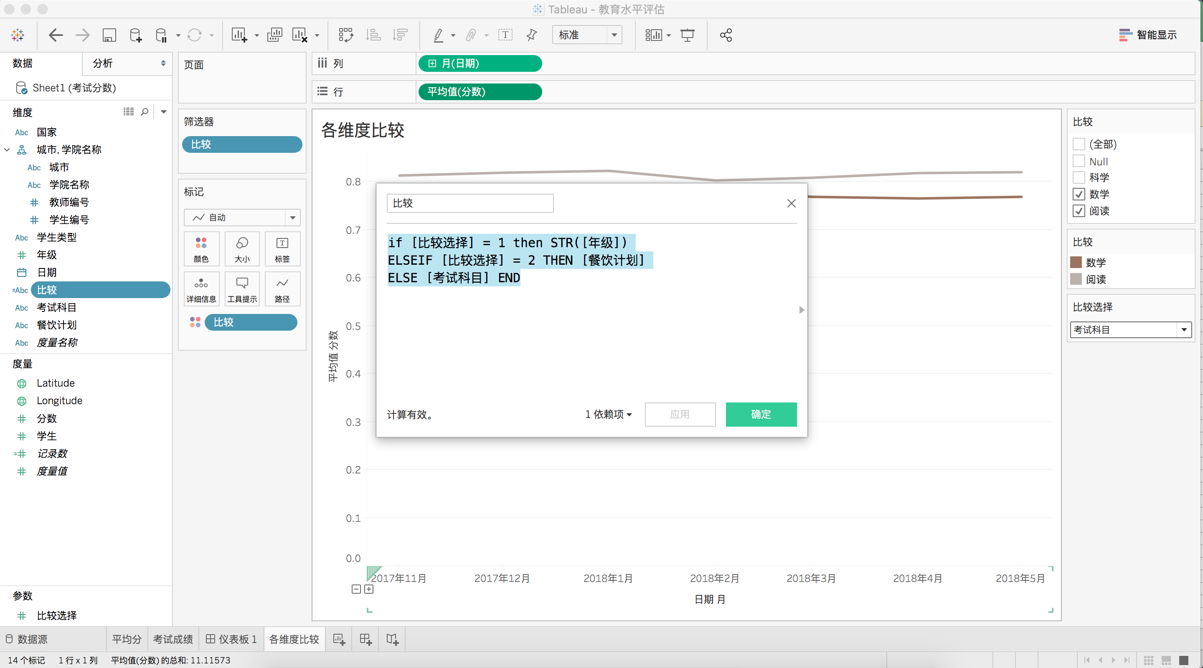Click the 标签 mark card icon

[x=282, y=249]
